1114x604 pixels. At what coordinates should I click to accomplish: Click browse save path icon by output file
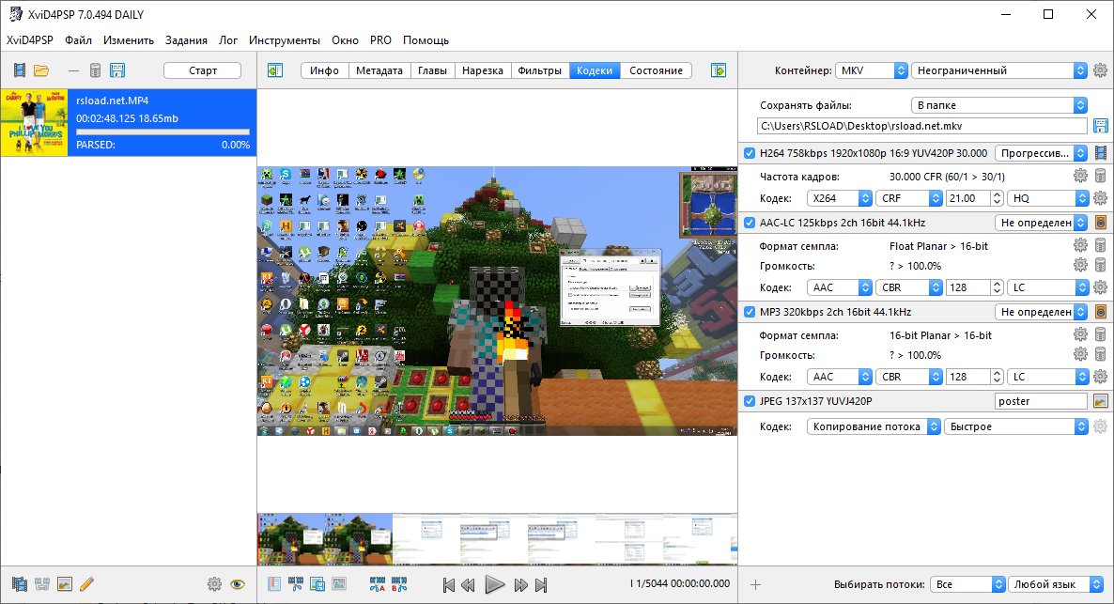coord(1101,126)
